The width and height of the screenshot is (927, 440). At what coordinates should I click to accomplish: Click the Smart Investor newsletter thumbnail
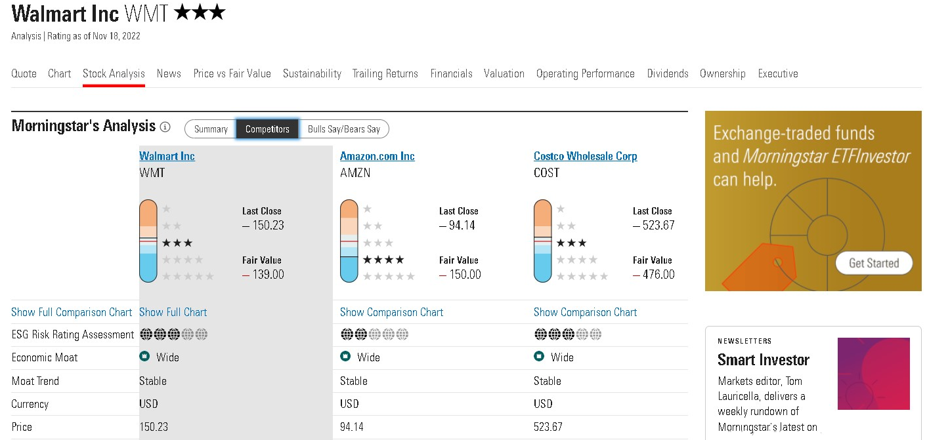873,374
